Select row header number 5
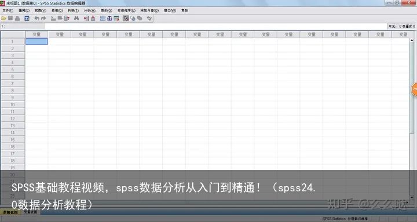 (x=13, y=69)
